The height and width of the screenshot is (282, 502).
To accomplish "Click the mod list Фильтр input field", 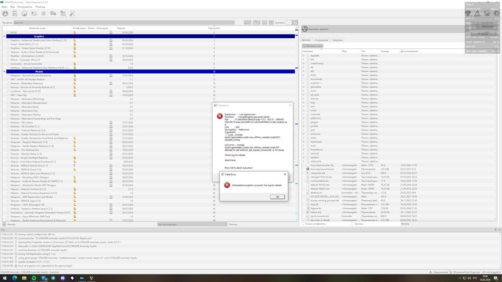I will 40,223.
